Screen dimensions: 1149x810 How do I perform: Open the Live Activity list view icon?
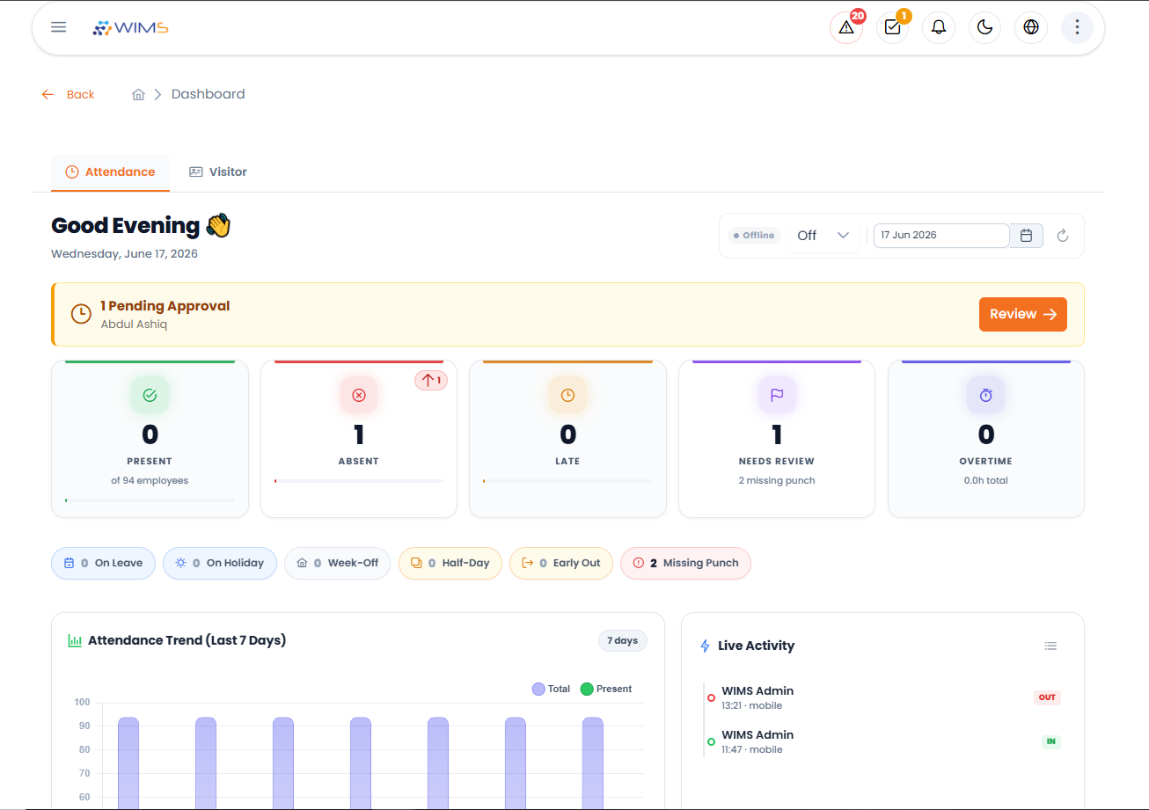pyautogui.click(x=1050, y=646)
